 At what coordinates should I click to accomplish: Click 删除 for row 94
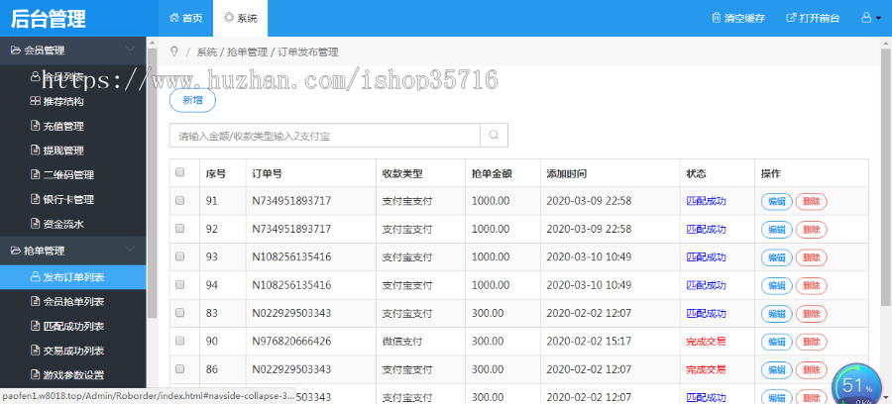point(811,285)
